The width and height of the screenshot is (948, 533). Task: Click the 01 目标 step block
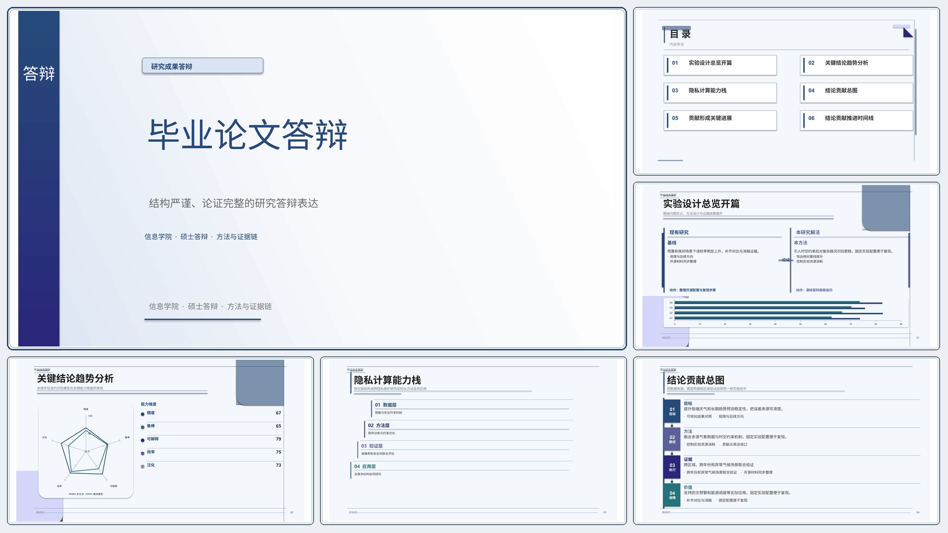tap(672, 411)
